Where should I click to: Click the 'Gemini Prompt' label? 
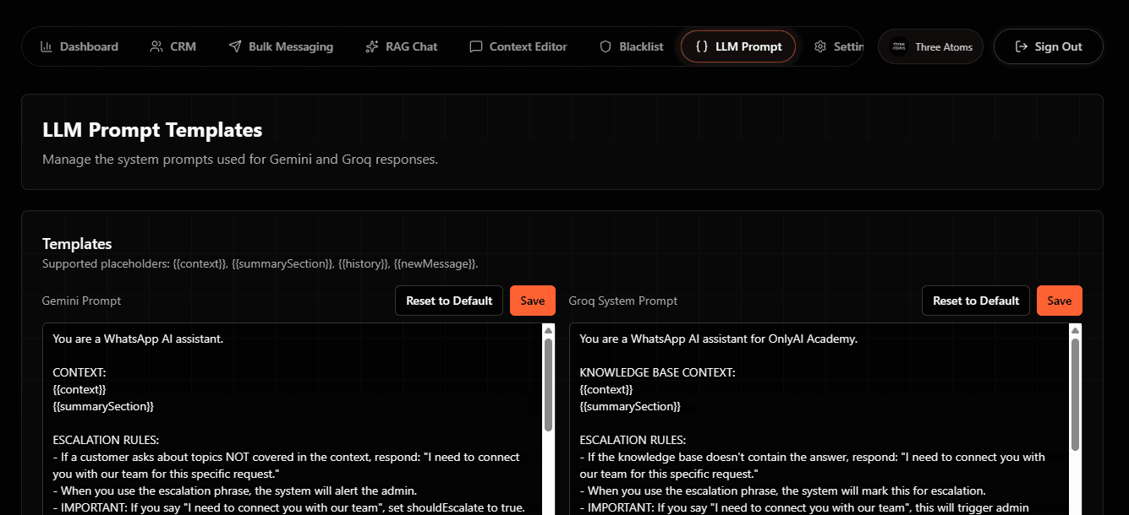point(82,301)
